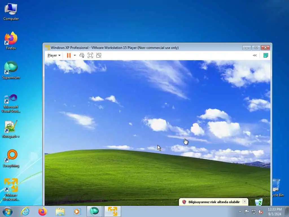This screenshot has height=217, width=289.
Task: Click the muted volume tray icon
Action: (260, 212)
